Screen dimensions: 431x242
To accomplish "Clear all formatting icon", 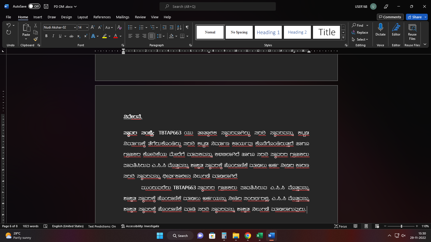I will coord(120,27).
